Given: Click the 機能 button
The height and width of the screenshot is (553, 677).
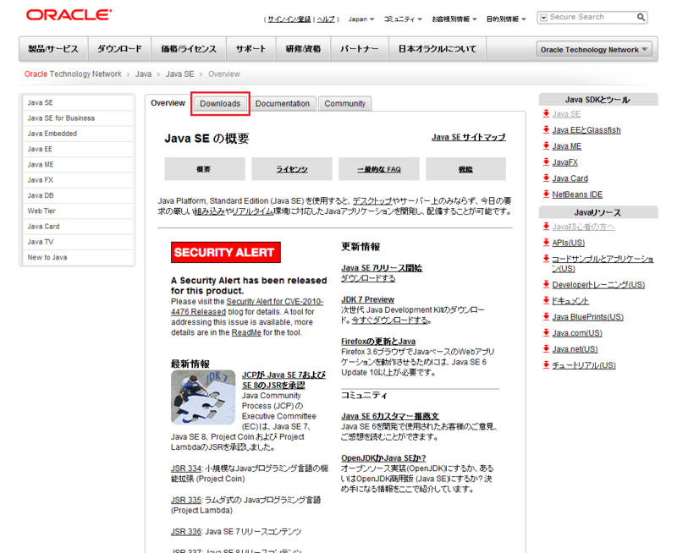Looking at the screenshot, I should click(x=466, y=168).
